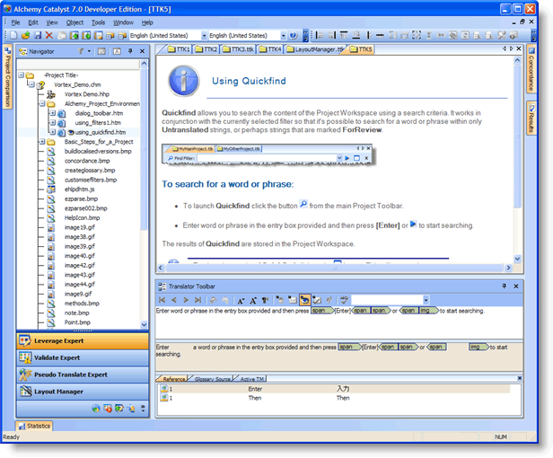Click the Layout Manager icon
Screen dimensions: 553x458
click(25, 392)
